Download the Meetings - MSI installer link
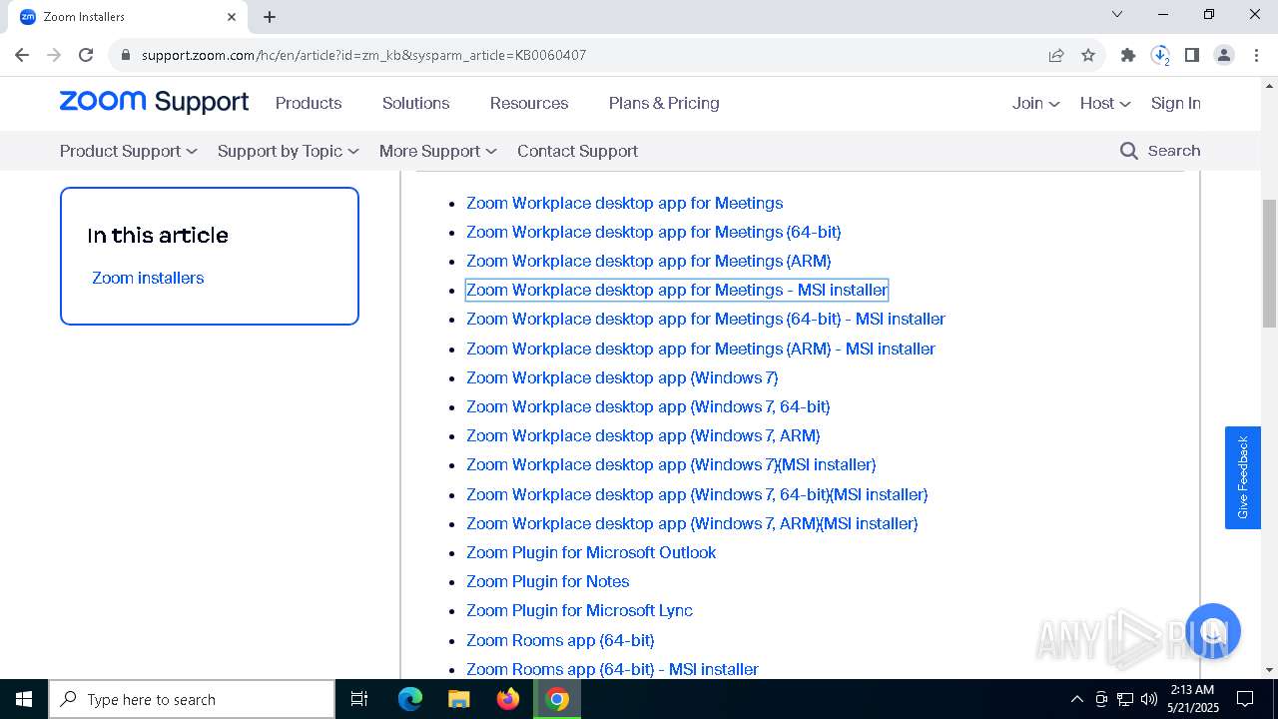The height and width of the screenshot is (719, 1278). (x=677, y=290)
